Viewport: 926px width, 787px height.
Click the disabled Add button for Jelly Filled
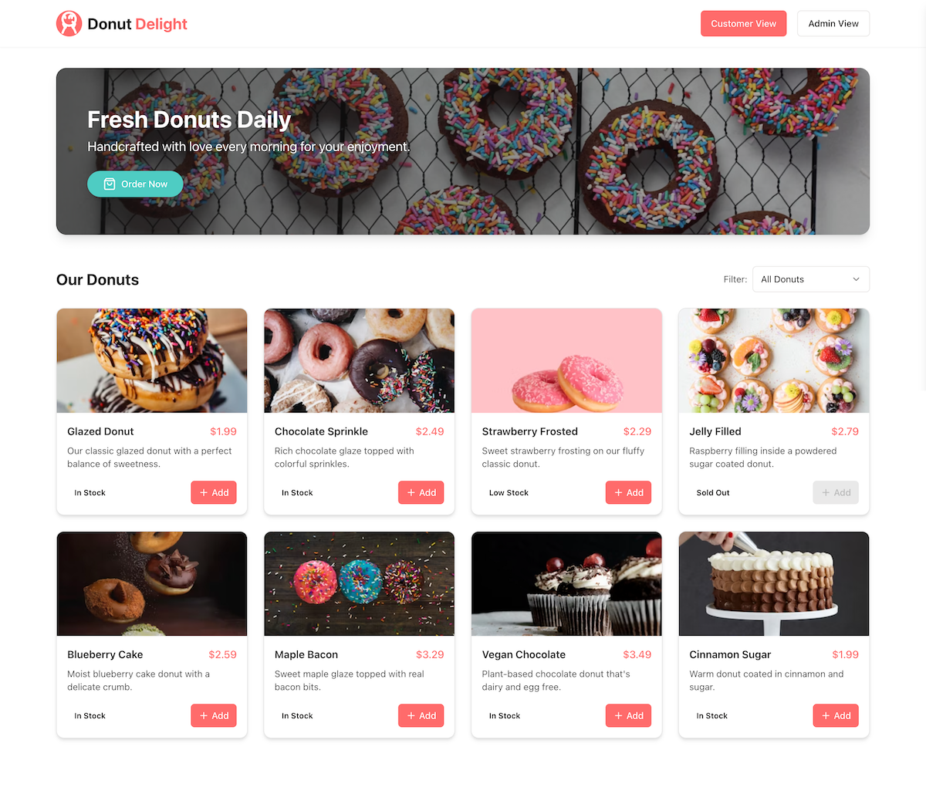click(x=836, y=492)
